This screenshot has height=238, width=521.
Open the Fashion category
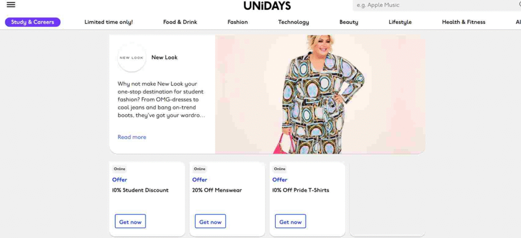(238, 22)
